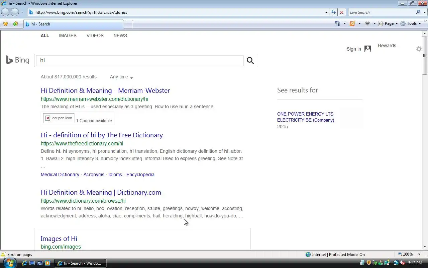Viewport: 428px width, 268px height.
Task: Click the Live Search magnifier icon
Action: [x=418, y=12]
